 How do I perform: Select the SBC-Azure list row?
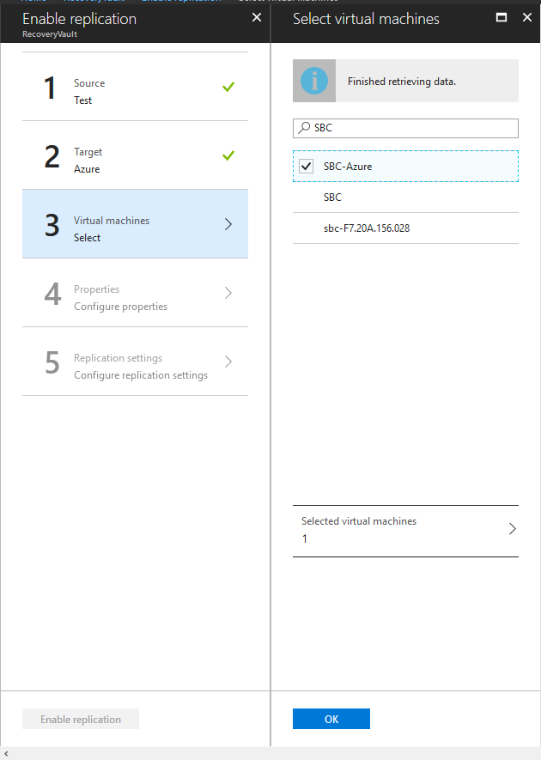pos(405,167)
